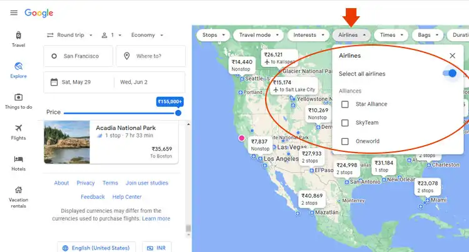Toggle Select all airlines switch
This screenshot has height=252, width=469.
pos(450,73)
